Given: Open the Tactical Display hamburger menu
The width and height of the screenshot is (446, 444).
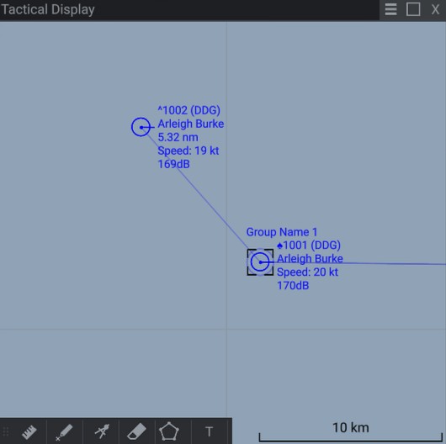Looking at the screenshot, I should click(390, 9).
